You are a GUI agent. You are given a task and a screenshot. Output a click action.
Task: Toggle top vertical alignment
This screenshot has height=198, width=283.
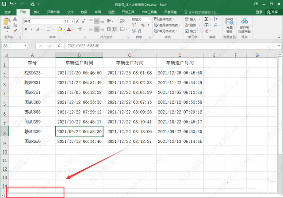(91, 21)
